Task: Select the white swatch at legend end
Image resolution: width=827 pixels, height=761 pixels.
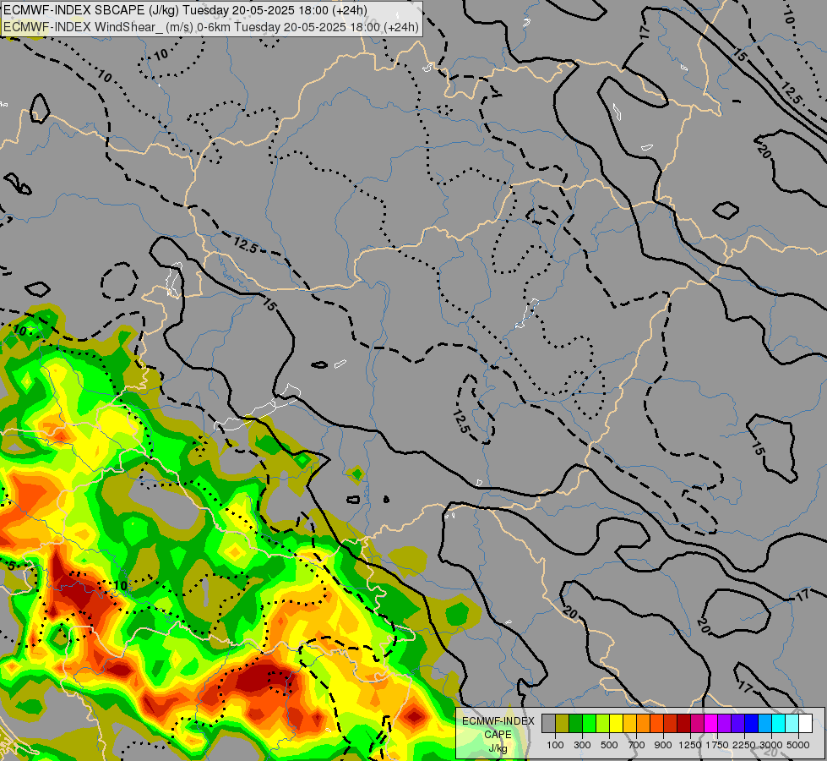Action: coord(805,723)
